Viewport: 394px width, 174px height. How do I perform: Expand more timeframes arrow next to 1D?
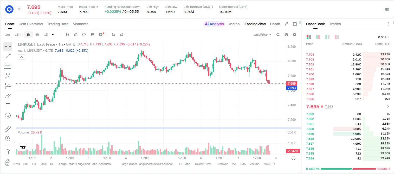coord(53,35)
